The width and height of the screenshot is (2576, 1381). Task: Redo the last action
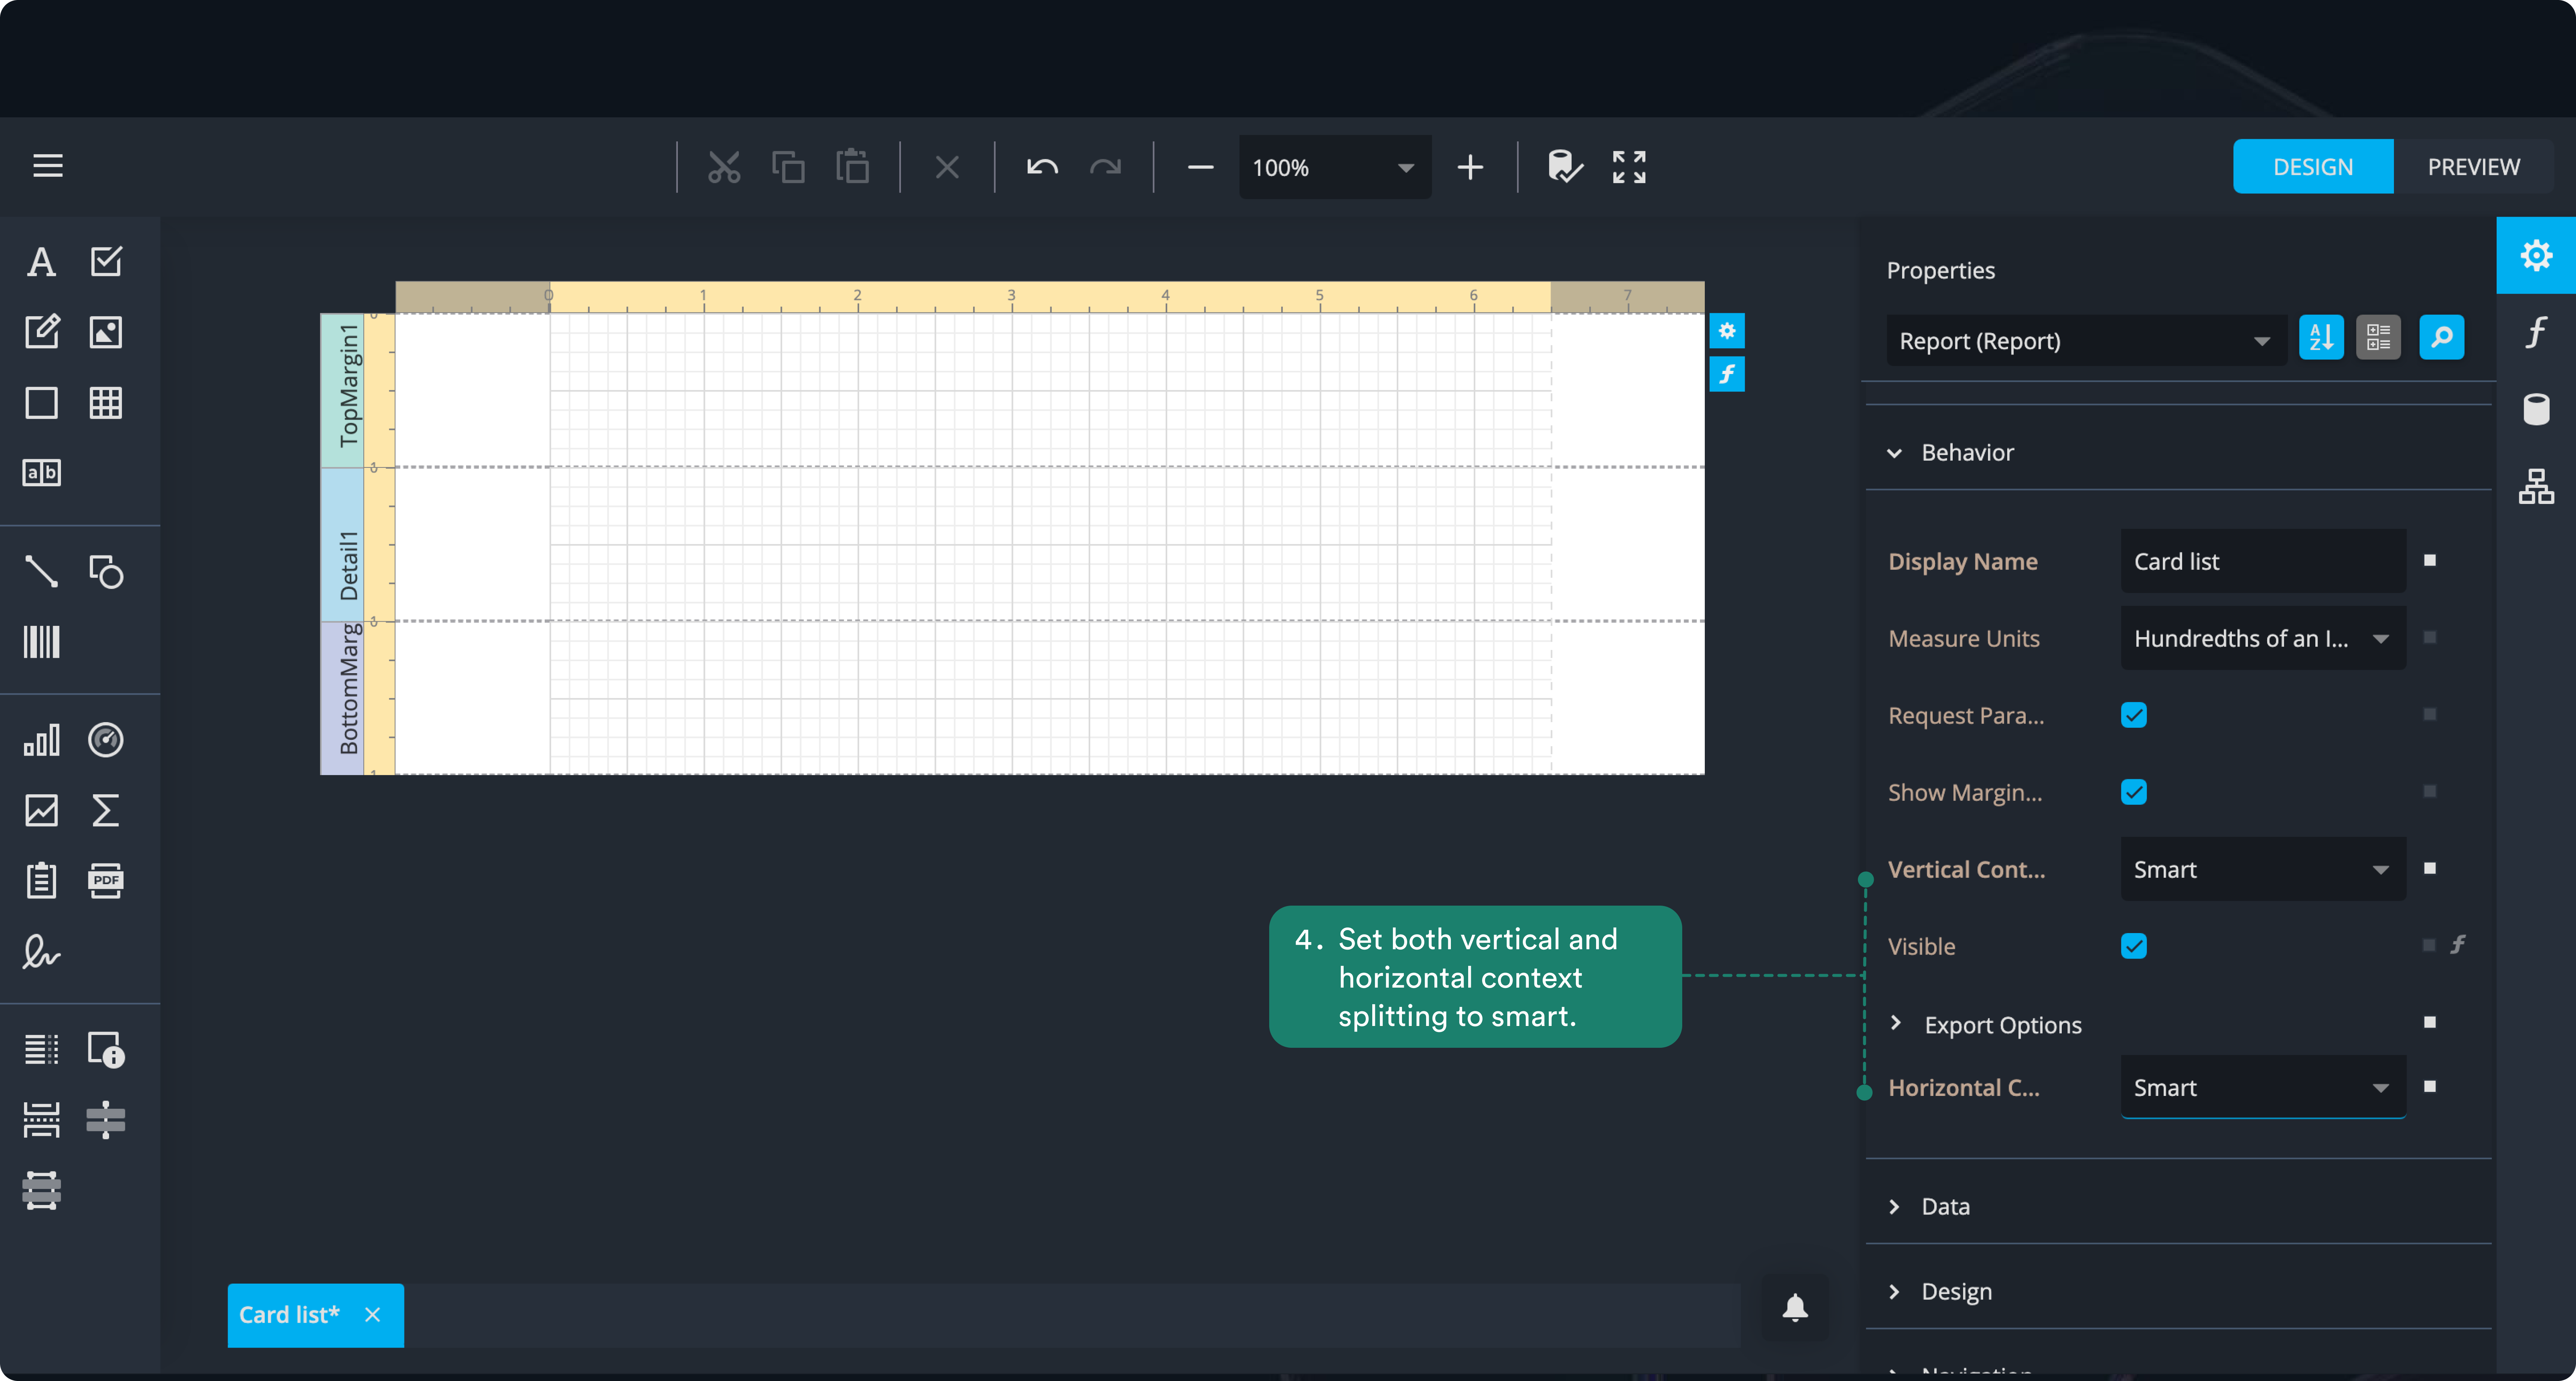point(1105,167)
